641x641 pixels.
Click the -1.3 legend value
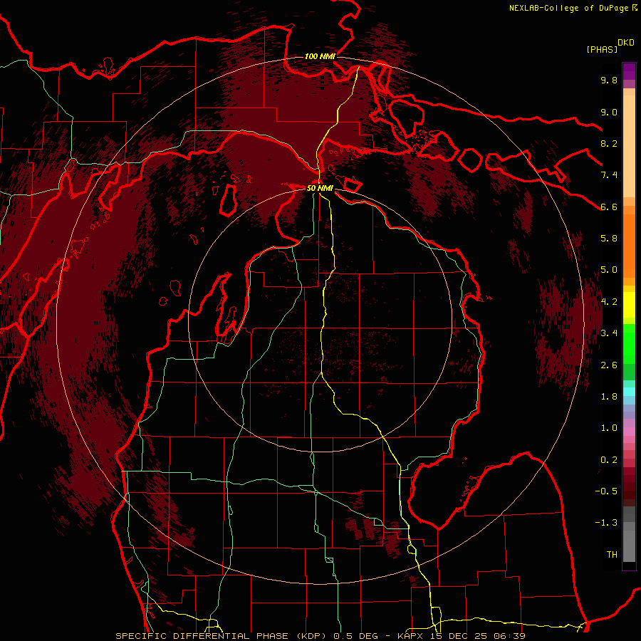(x=606, y=523)
